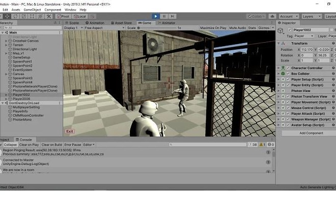Toggle the Stats overlay
The width and height of the screenshot is (336, 199).
coord(252,28)
